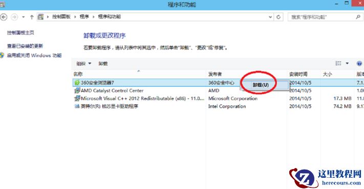Select 程序和功能 breadcrumb in address bar
Screen dimensions: 364x189
(110, 17)
